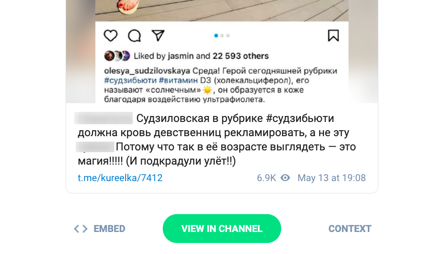Click the VIEW IN CHANNEL button
This screenshot has height=254, width=443.
pos(222,229)
